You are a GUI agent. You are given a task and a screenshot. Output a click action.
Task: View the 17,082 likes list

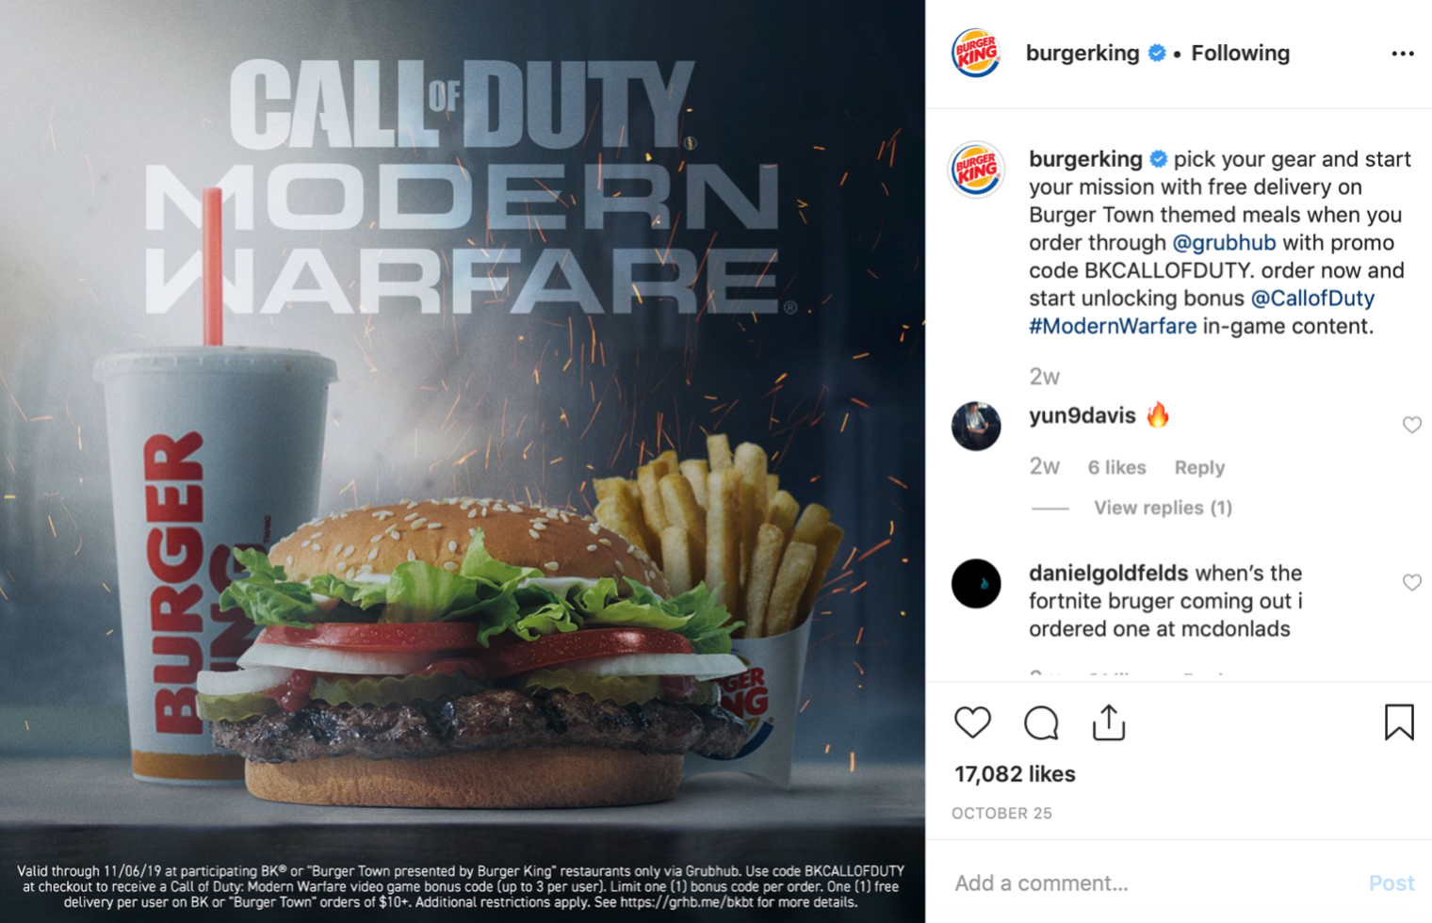1015,773
